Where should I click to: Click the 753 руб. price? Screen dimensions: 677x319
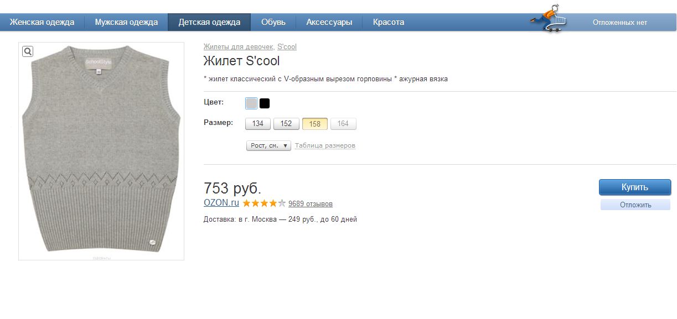click(x=232, y=188)
